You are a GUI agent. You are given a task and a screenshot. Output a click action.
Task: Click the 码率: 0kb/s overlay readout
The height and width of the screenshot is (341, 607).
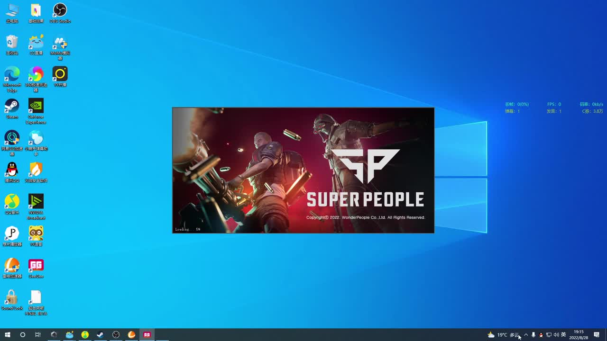(591, 104)
